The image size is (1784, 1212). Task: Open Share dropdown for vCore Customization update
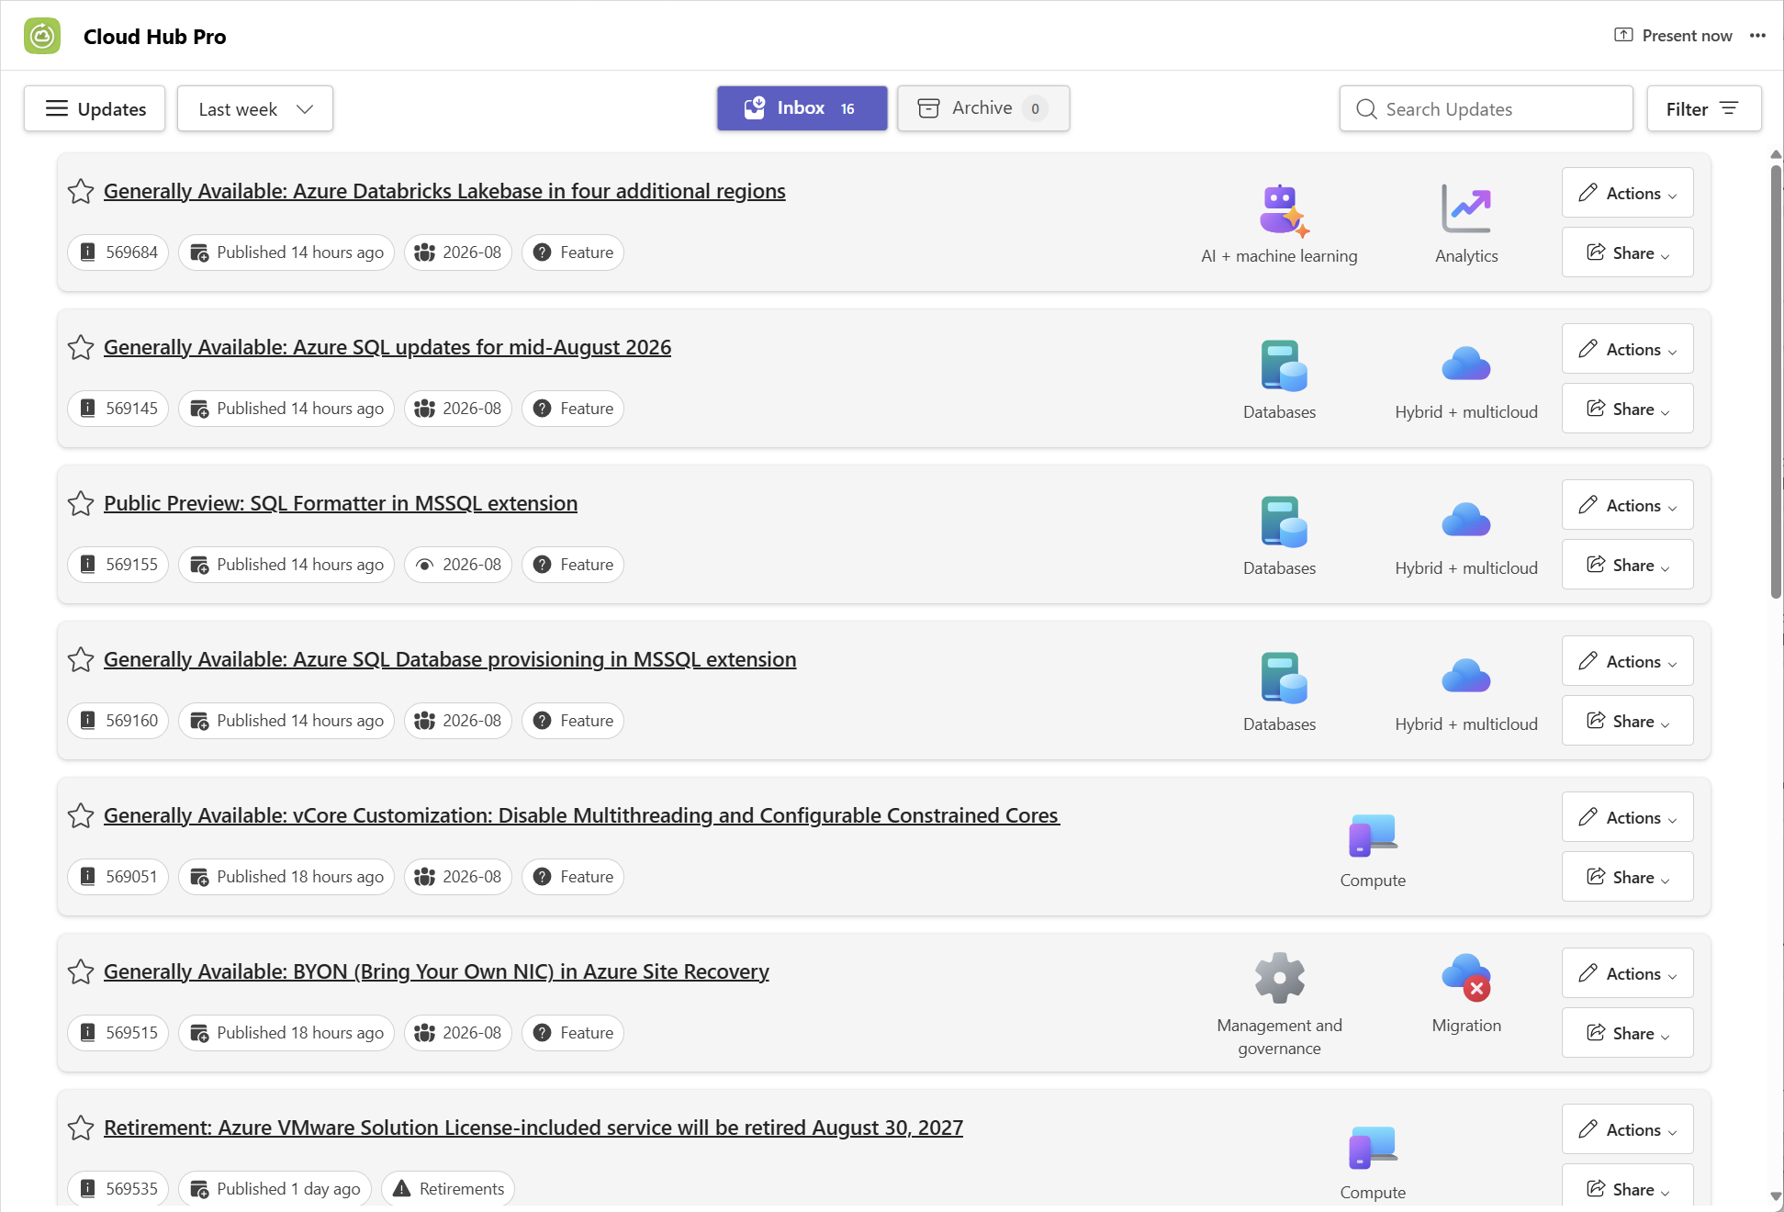coord(1628,877)
